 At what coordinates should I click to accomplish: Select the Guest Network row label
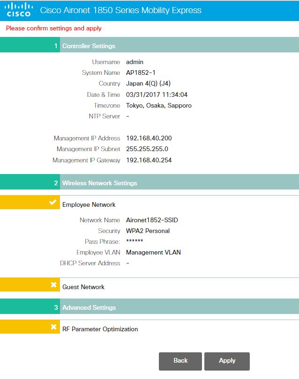pos(83,287)
